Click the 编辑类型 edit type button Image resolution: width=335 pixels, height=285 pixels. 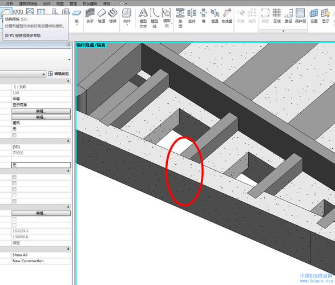[59, 74]
